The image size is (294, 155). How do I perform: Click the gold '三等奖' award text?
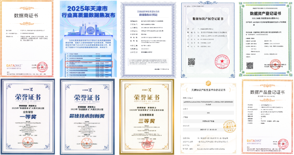click(146, 121)
